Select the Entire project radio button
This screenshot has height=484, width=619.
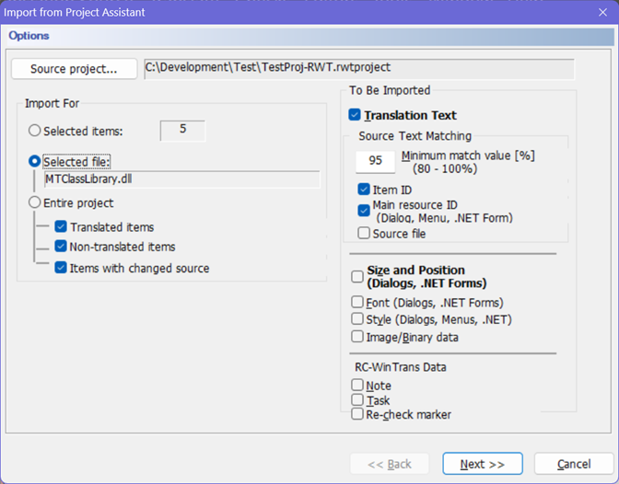[x=35, y=202]
